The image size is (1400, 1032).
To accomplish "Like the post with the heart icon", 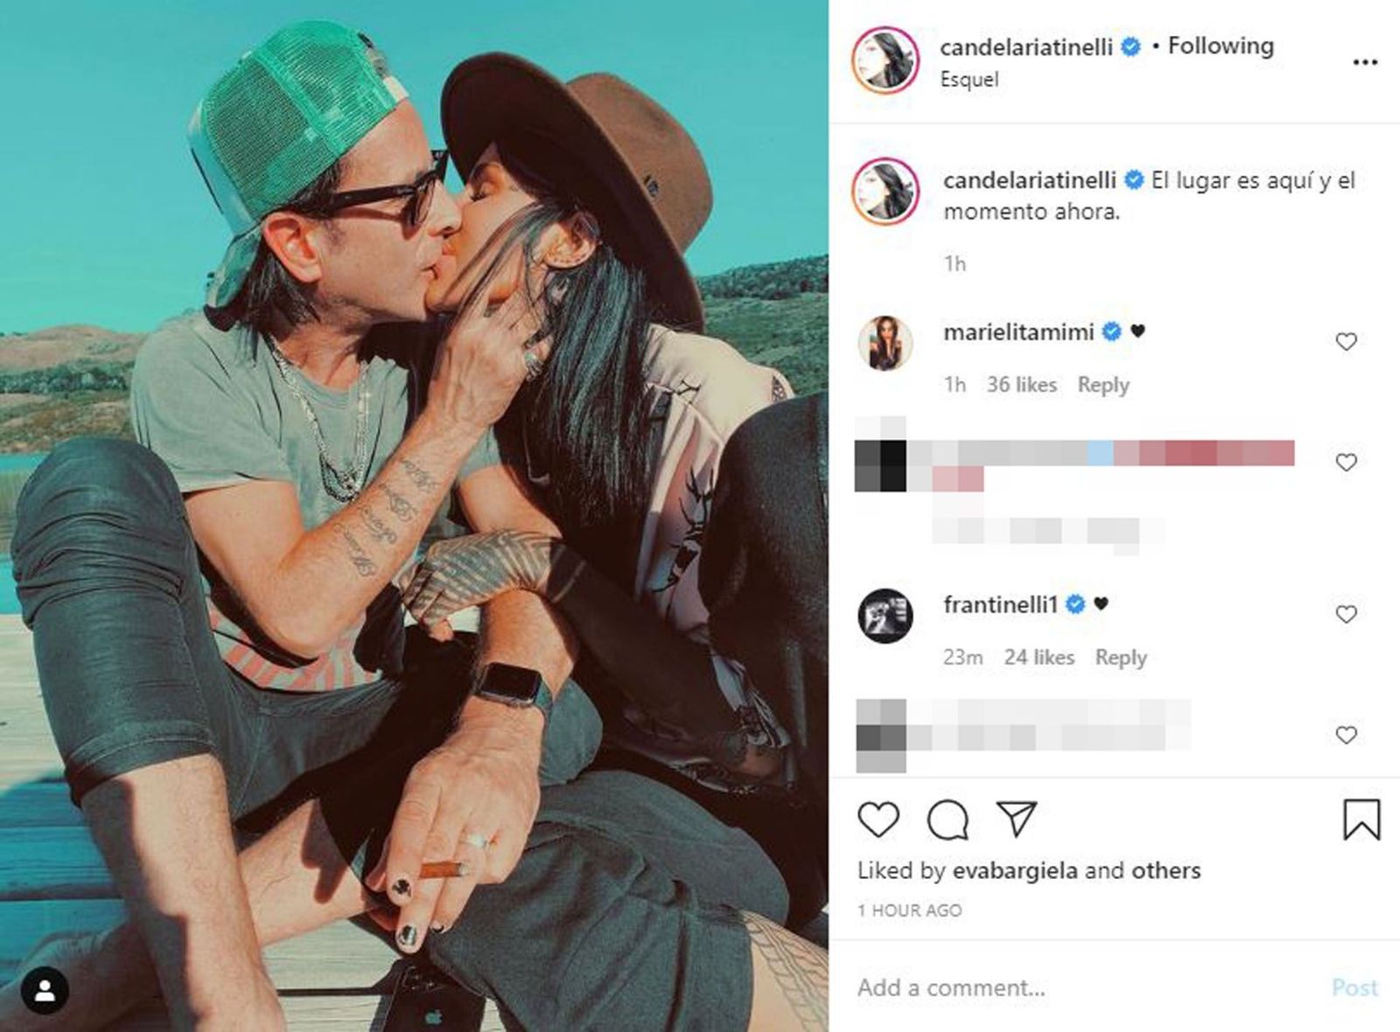I will click(x=878, y=819).
